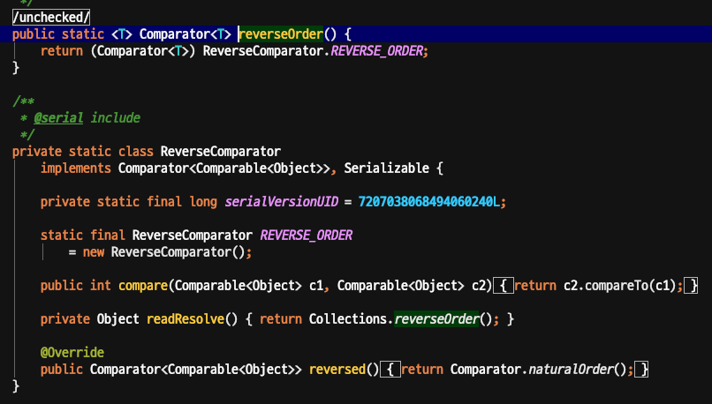Click the serialVersionUID field name
712x404 pixels.
pyautogui.click(x=282, y=202)
